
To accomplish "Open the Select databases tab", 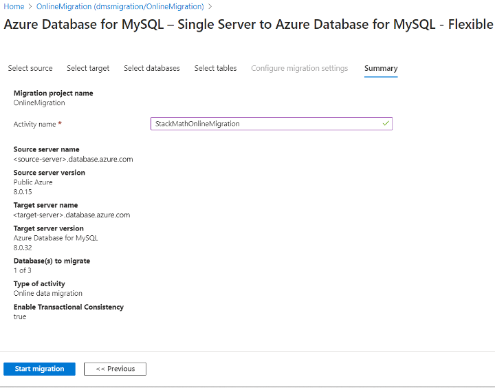I will pyautogui.click(x=152, y=68).
